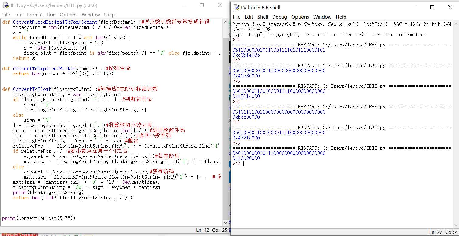Click 'return bin(number + 127)' line
Viewport: 459px width, 236px height.
point(63,74)
